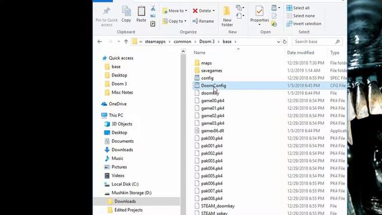
Task: Open the Copy to dropdown
Action: (x=174, y=21)
